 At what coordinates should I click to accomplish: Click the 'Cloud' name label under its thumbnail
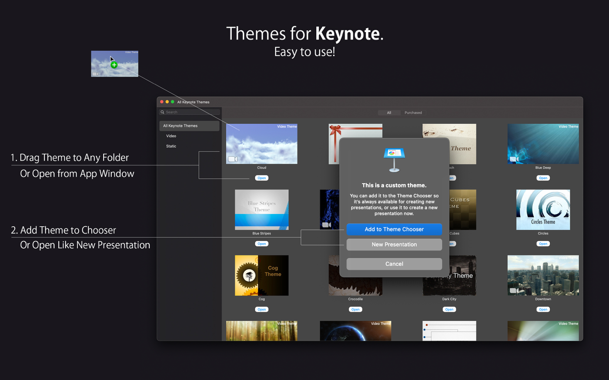tap(261, 168)
